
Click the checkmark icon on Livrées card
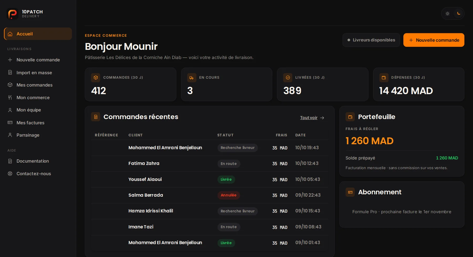(x=288, y=78)
